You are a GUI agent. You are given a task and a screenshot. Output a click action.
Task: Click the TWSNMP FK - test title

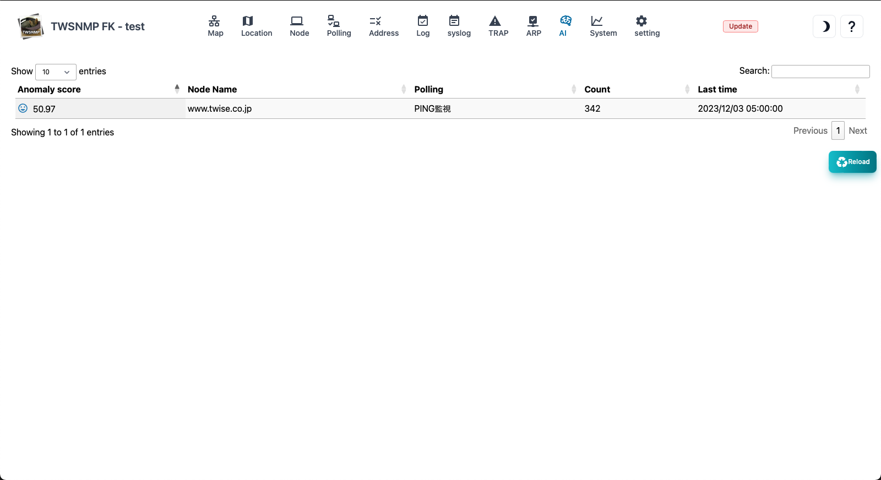click(x=97, y=26)
